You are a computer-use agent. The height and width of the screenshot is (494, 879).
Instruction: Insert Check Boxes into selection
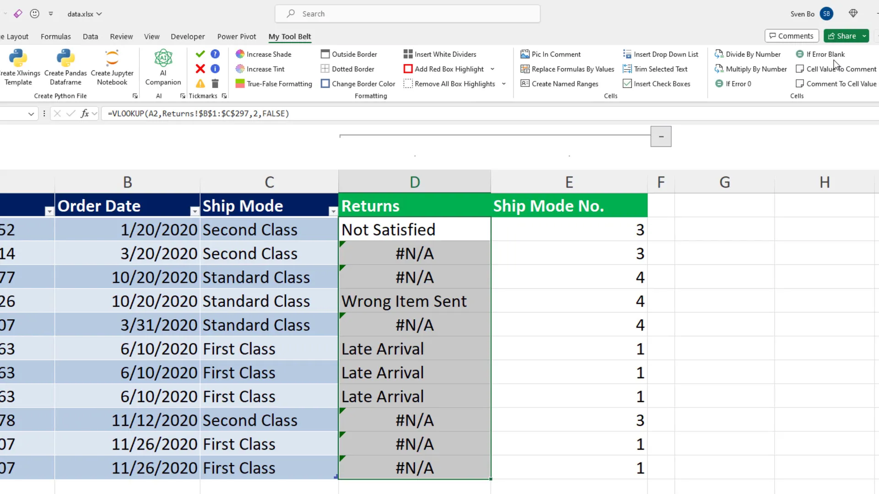[x=662, y=84]
